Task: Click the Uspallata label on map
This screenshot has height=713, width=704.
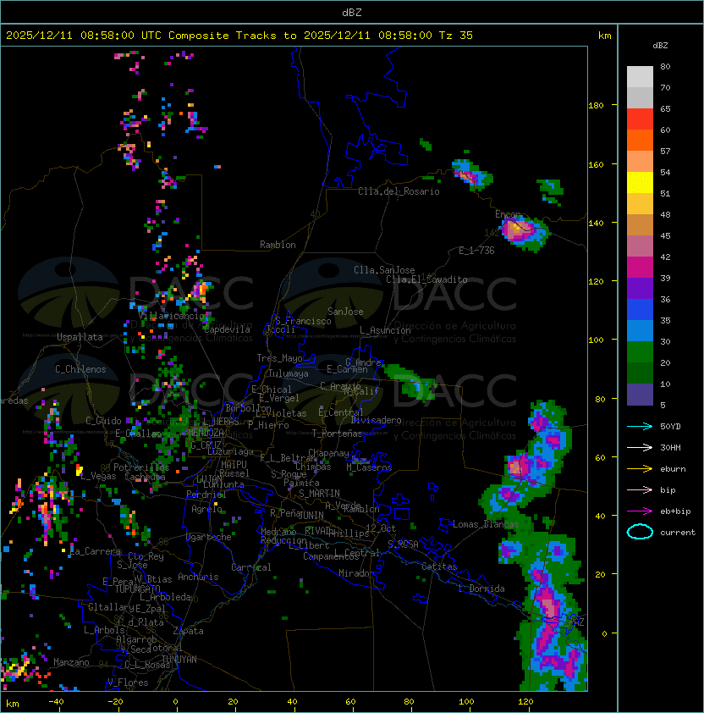Action: click(x=80, y=337)
